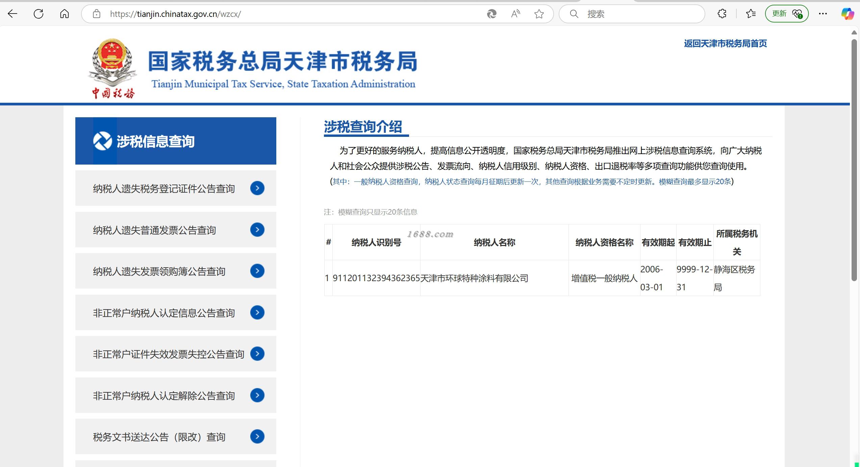Image resolution: width=860 pixels, height=467 pixels.
Task: View site info via the lock icon
Action: point(97,14)
